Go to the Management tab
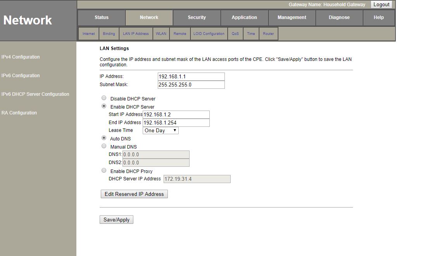 [x=292, y=17]
